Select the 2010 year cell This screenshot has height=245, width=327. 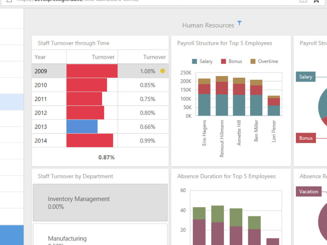click(x=49, y=85)
